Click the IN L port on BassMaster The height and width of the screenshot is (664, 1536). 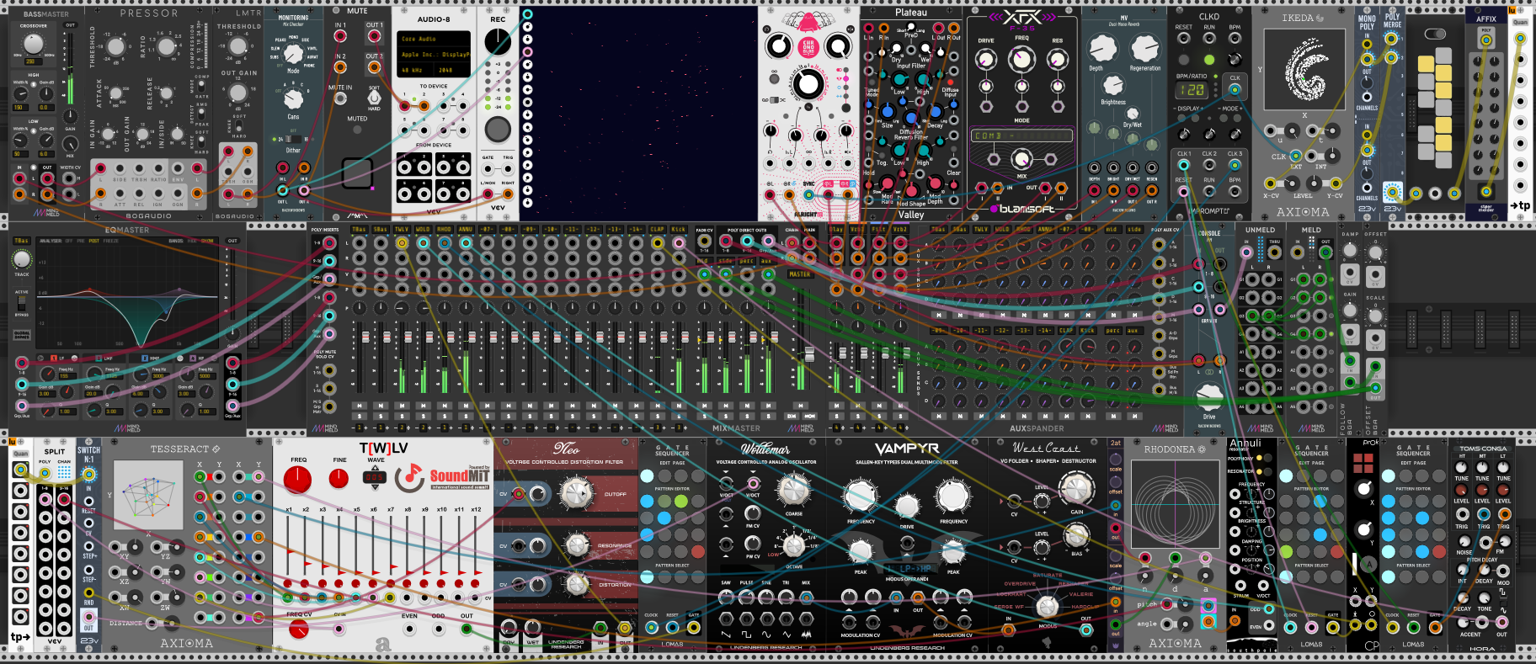(20, 178)
